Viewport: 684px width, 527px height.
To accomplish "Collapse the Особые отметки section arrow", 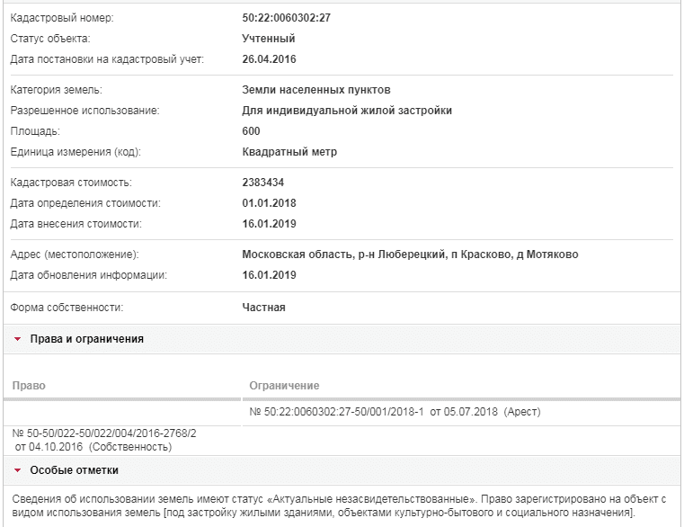I will (x=17, y=470).
